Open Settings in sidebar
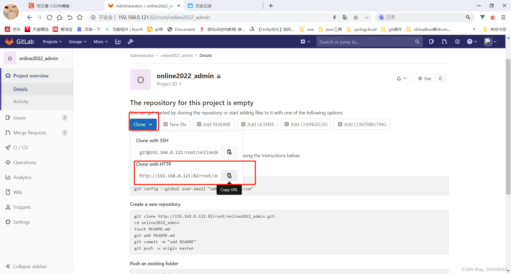This screenshot has height=274, width=511. pos(36,222)
